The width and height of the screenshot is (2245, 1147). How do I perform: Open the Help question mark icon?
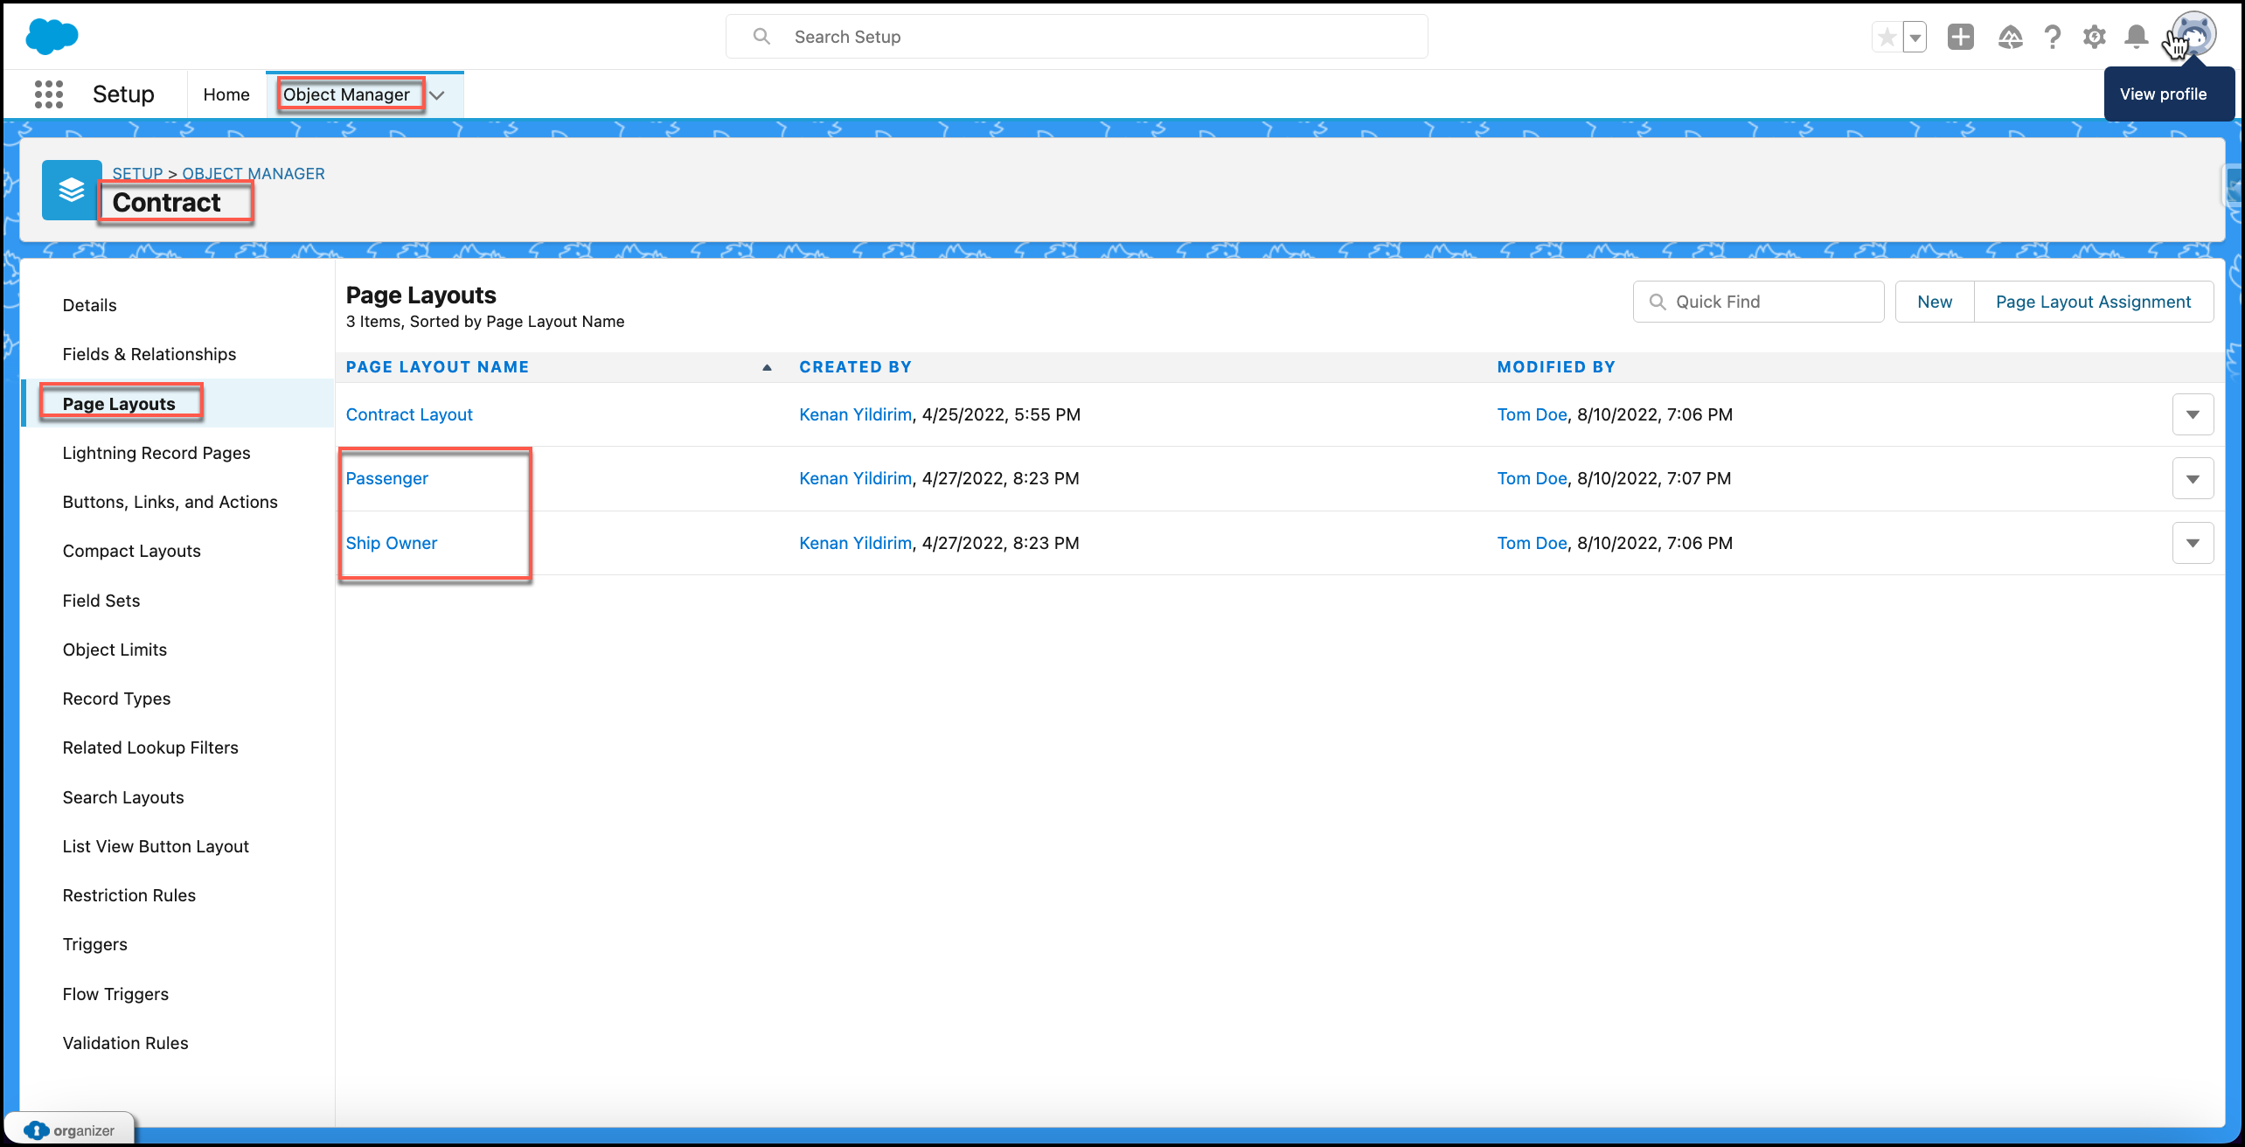(2052, 37)
